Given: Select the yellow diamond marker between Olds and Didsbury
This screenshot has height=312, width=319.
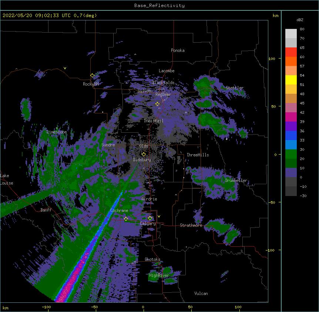Looking at the screenshot, I should [x=144, y=154].
